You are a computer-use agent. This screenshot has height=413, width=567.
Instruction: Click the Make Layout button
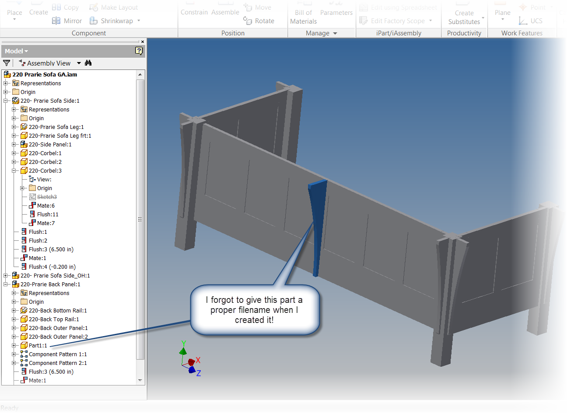tap(113, 7)
